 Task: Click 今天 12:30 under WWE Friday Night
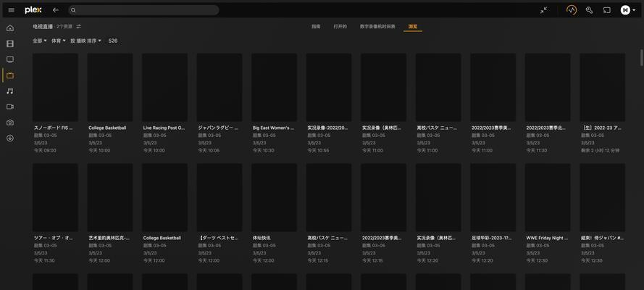pos(538,260)
